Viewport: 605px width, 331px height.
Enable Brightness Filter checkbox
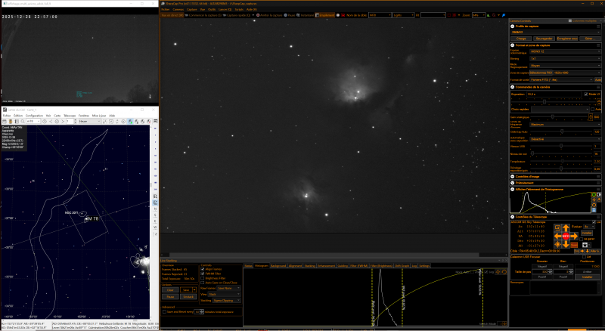pos(203,278)
